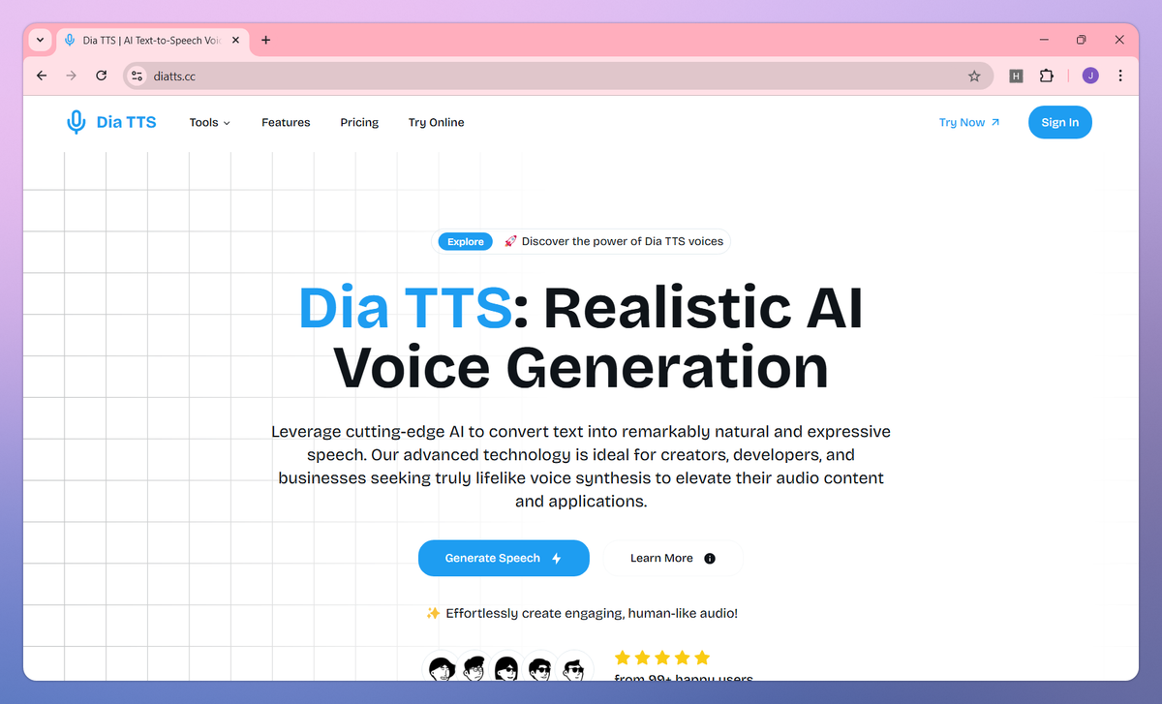1162x704 pixels.
Task: Expand the Tools dropdown menu
Action: [x=210, y=122]
